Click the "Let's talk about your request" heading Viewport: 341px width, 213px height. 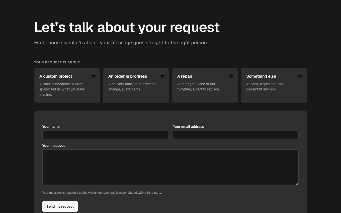click(127, 27)
